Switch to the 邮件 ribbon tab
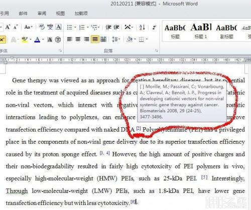This screenshot has width=251, height=210. click(23, 14)
